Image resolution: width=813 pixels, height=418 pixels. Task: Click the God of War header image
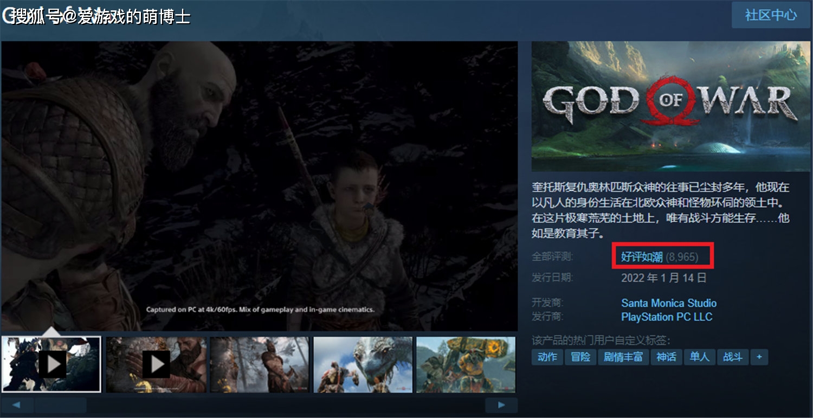tap(671, 106)
